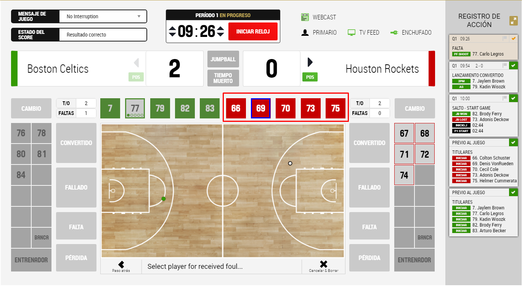The height and width of the screenshot is (289, 522).
Task: Click Rockets Convertido button
Action: [x=369, y=143]
